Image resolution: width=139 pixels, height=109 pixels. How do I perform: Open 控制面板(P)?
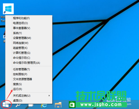(29, 74)
